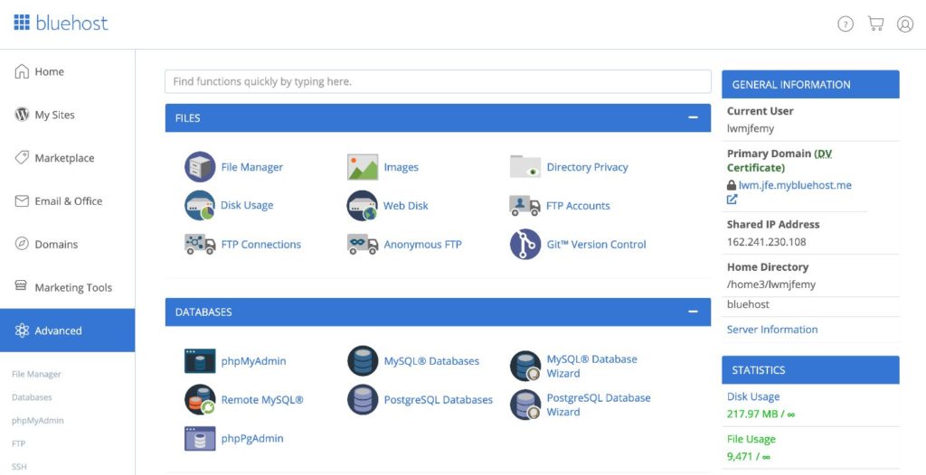Click the File Manager drawer icon
Screen dimensions: 926x475
(200, 167)
